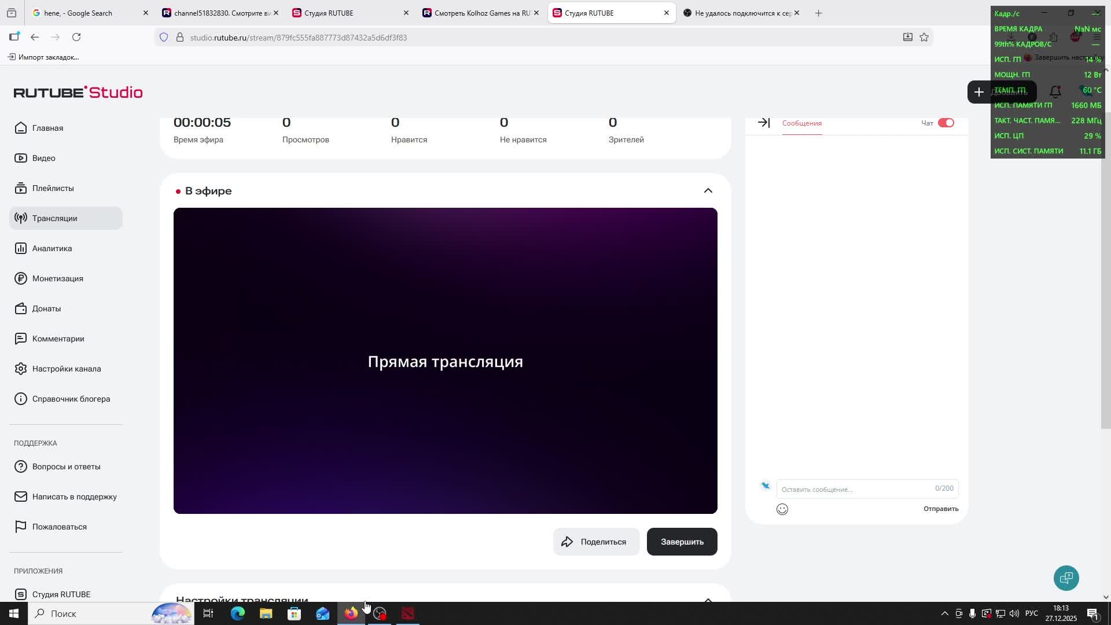Open Плейлисты in the sidebar
The width and height of the screenshot is (1111, 625).
pyautogui.click(x=53, y=188)
